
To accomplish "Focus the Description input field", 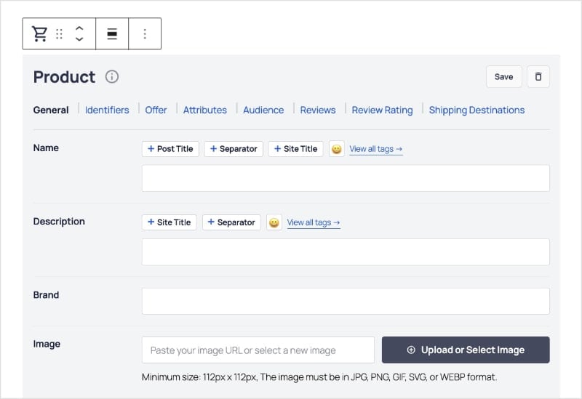I will pos(346,251).
